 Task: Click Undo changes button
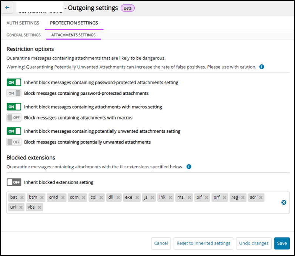(254, 243)
